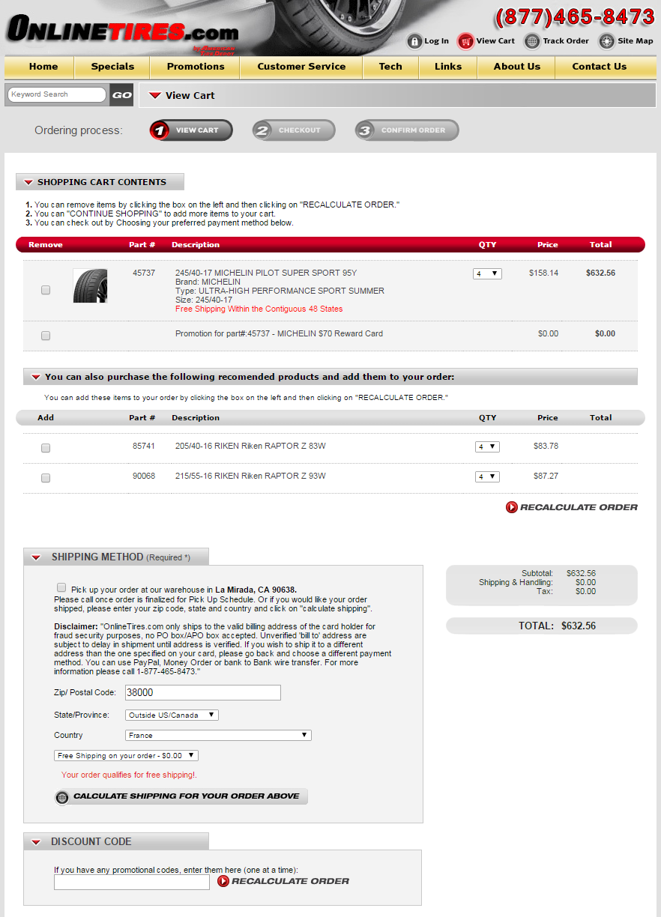Click the phone number (877)465-8473

coord(575,16)
